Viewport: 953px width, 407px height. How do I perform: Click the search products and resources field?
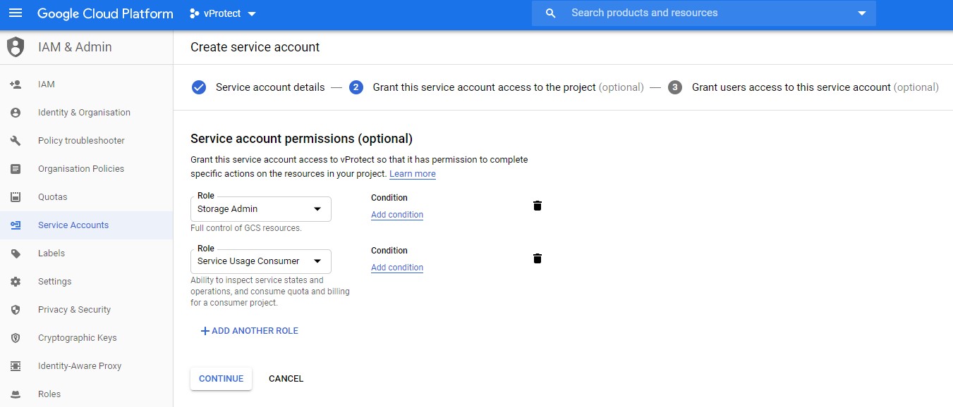(705, 13)
